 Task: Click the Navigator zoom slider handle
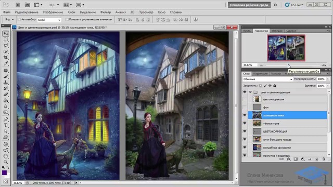click(x=288, y=65)
